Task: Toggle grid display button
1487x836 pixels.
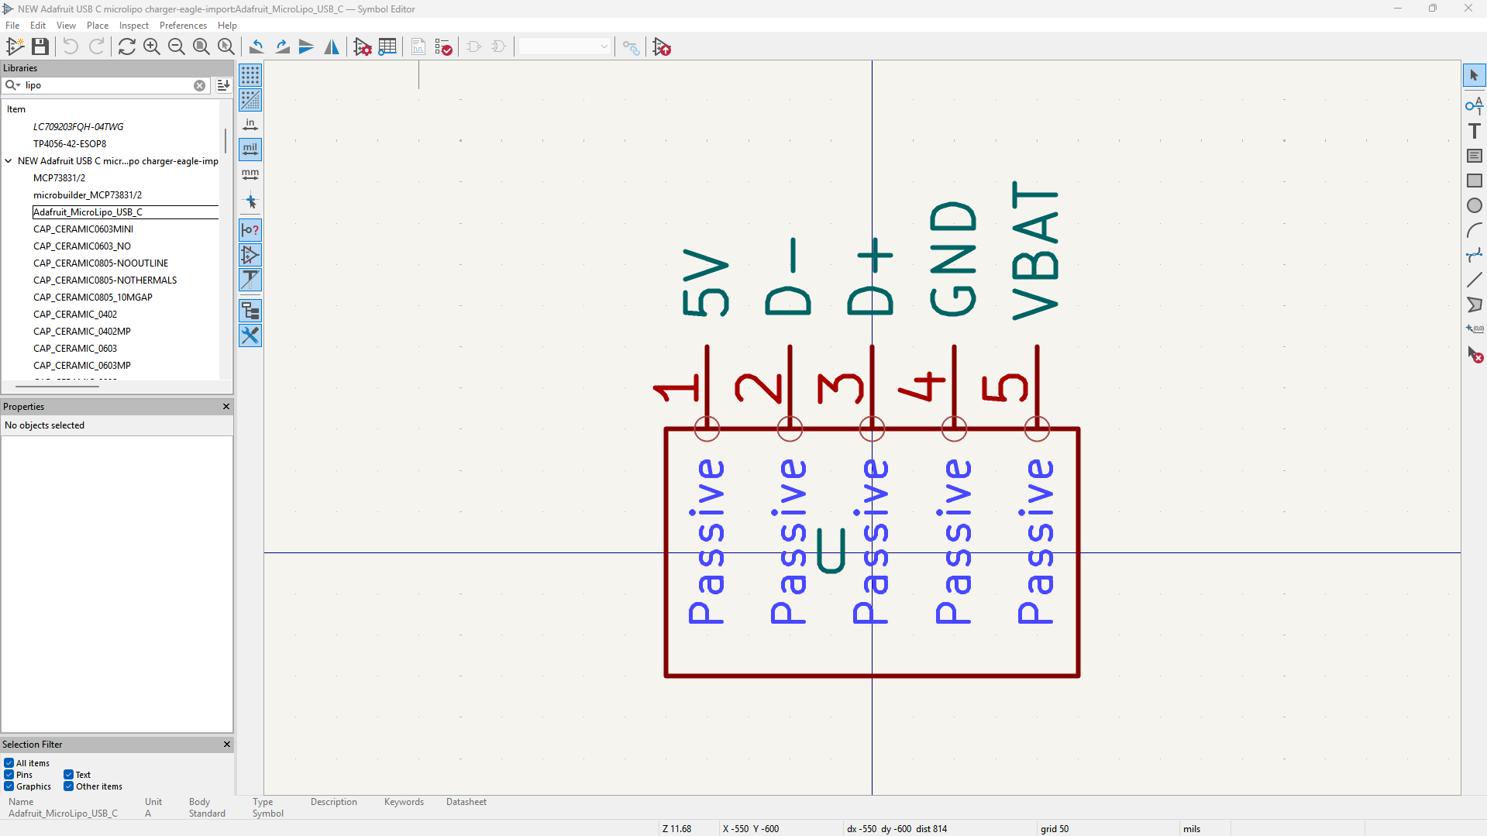Action: [250, 75]
